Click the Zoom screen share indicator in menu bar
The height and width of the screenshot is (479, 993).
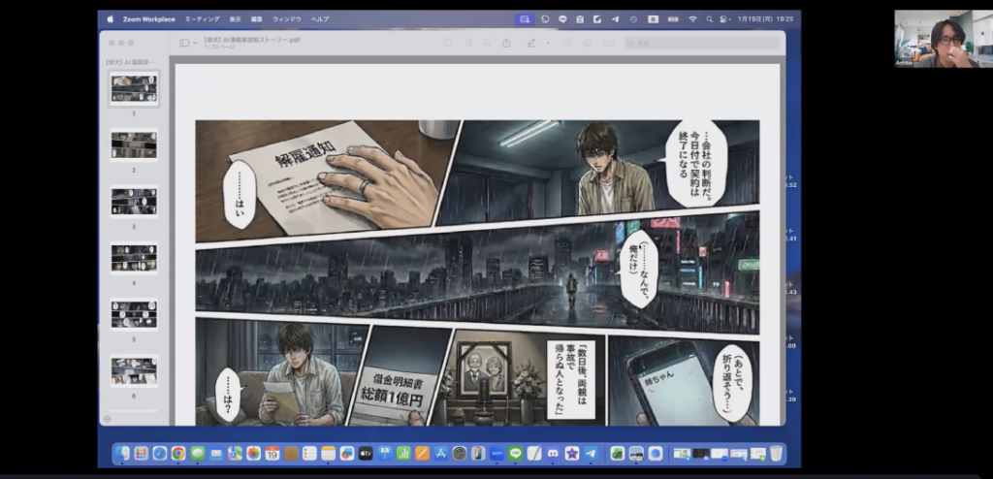click(525, 18)
